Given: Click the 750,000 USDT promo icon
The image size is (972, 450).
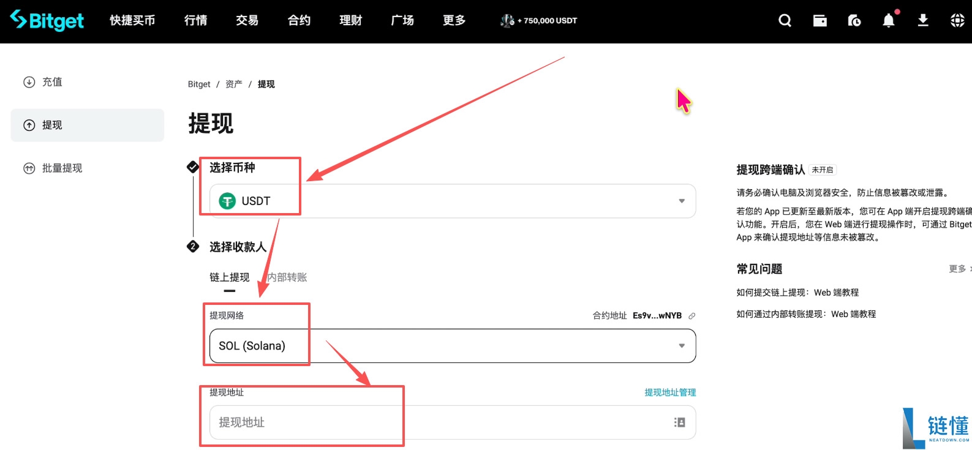Looking at the screenshot, I should [x=507, y=21].
